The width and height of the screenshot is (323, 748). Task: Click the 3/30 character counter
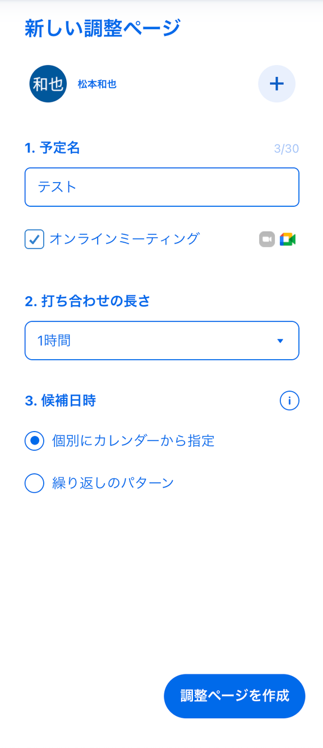(x=287, y=149)
